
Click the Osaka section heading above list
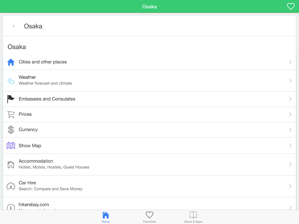pos(17,47)
